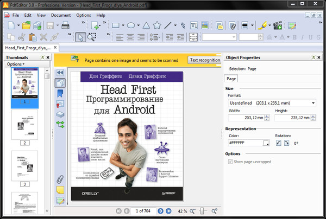Select the Star shape tool
Screen dimensions: 326x219
(157, 25)
